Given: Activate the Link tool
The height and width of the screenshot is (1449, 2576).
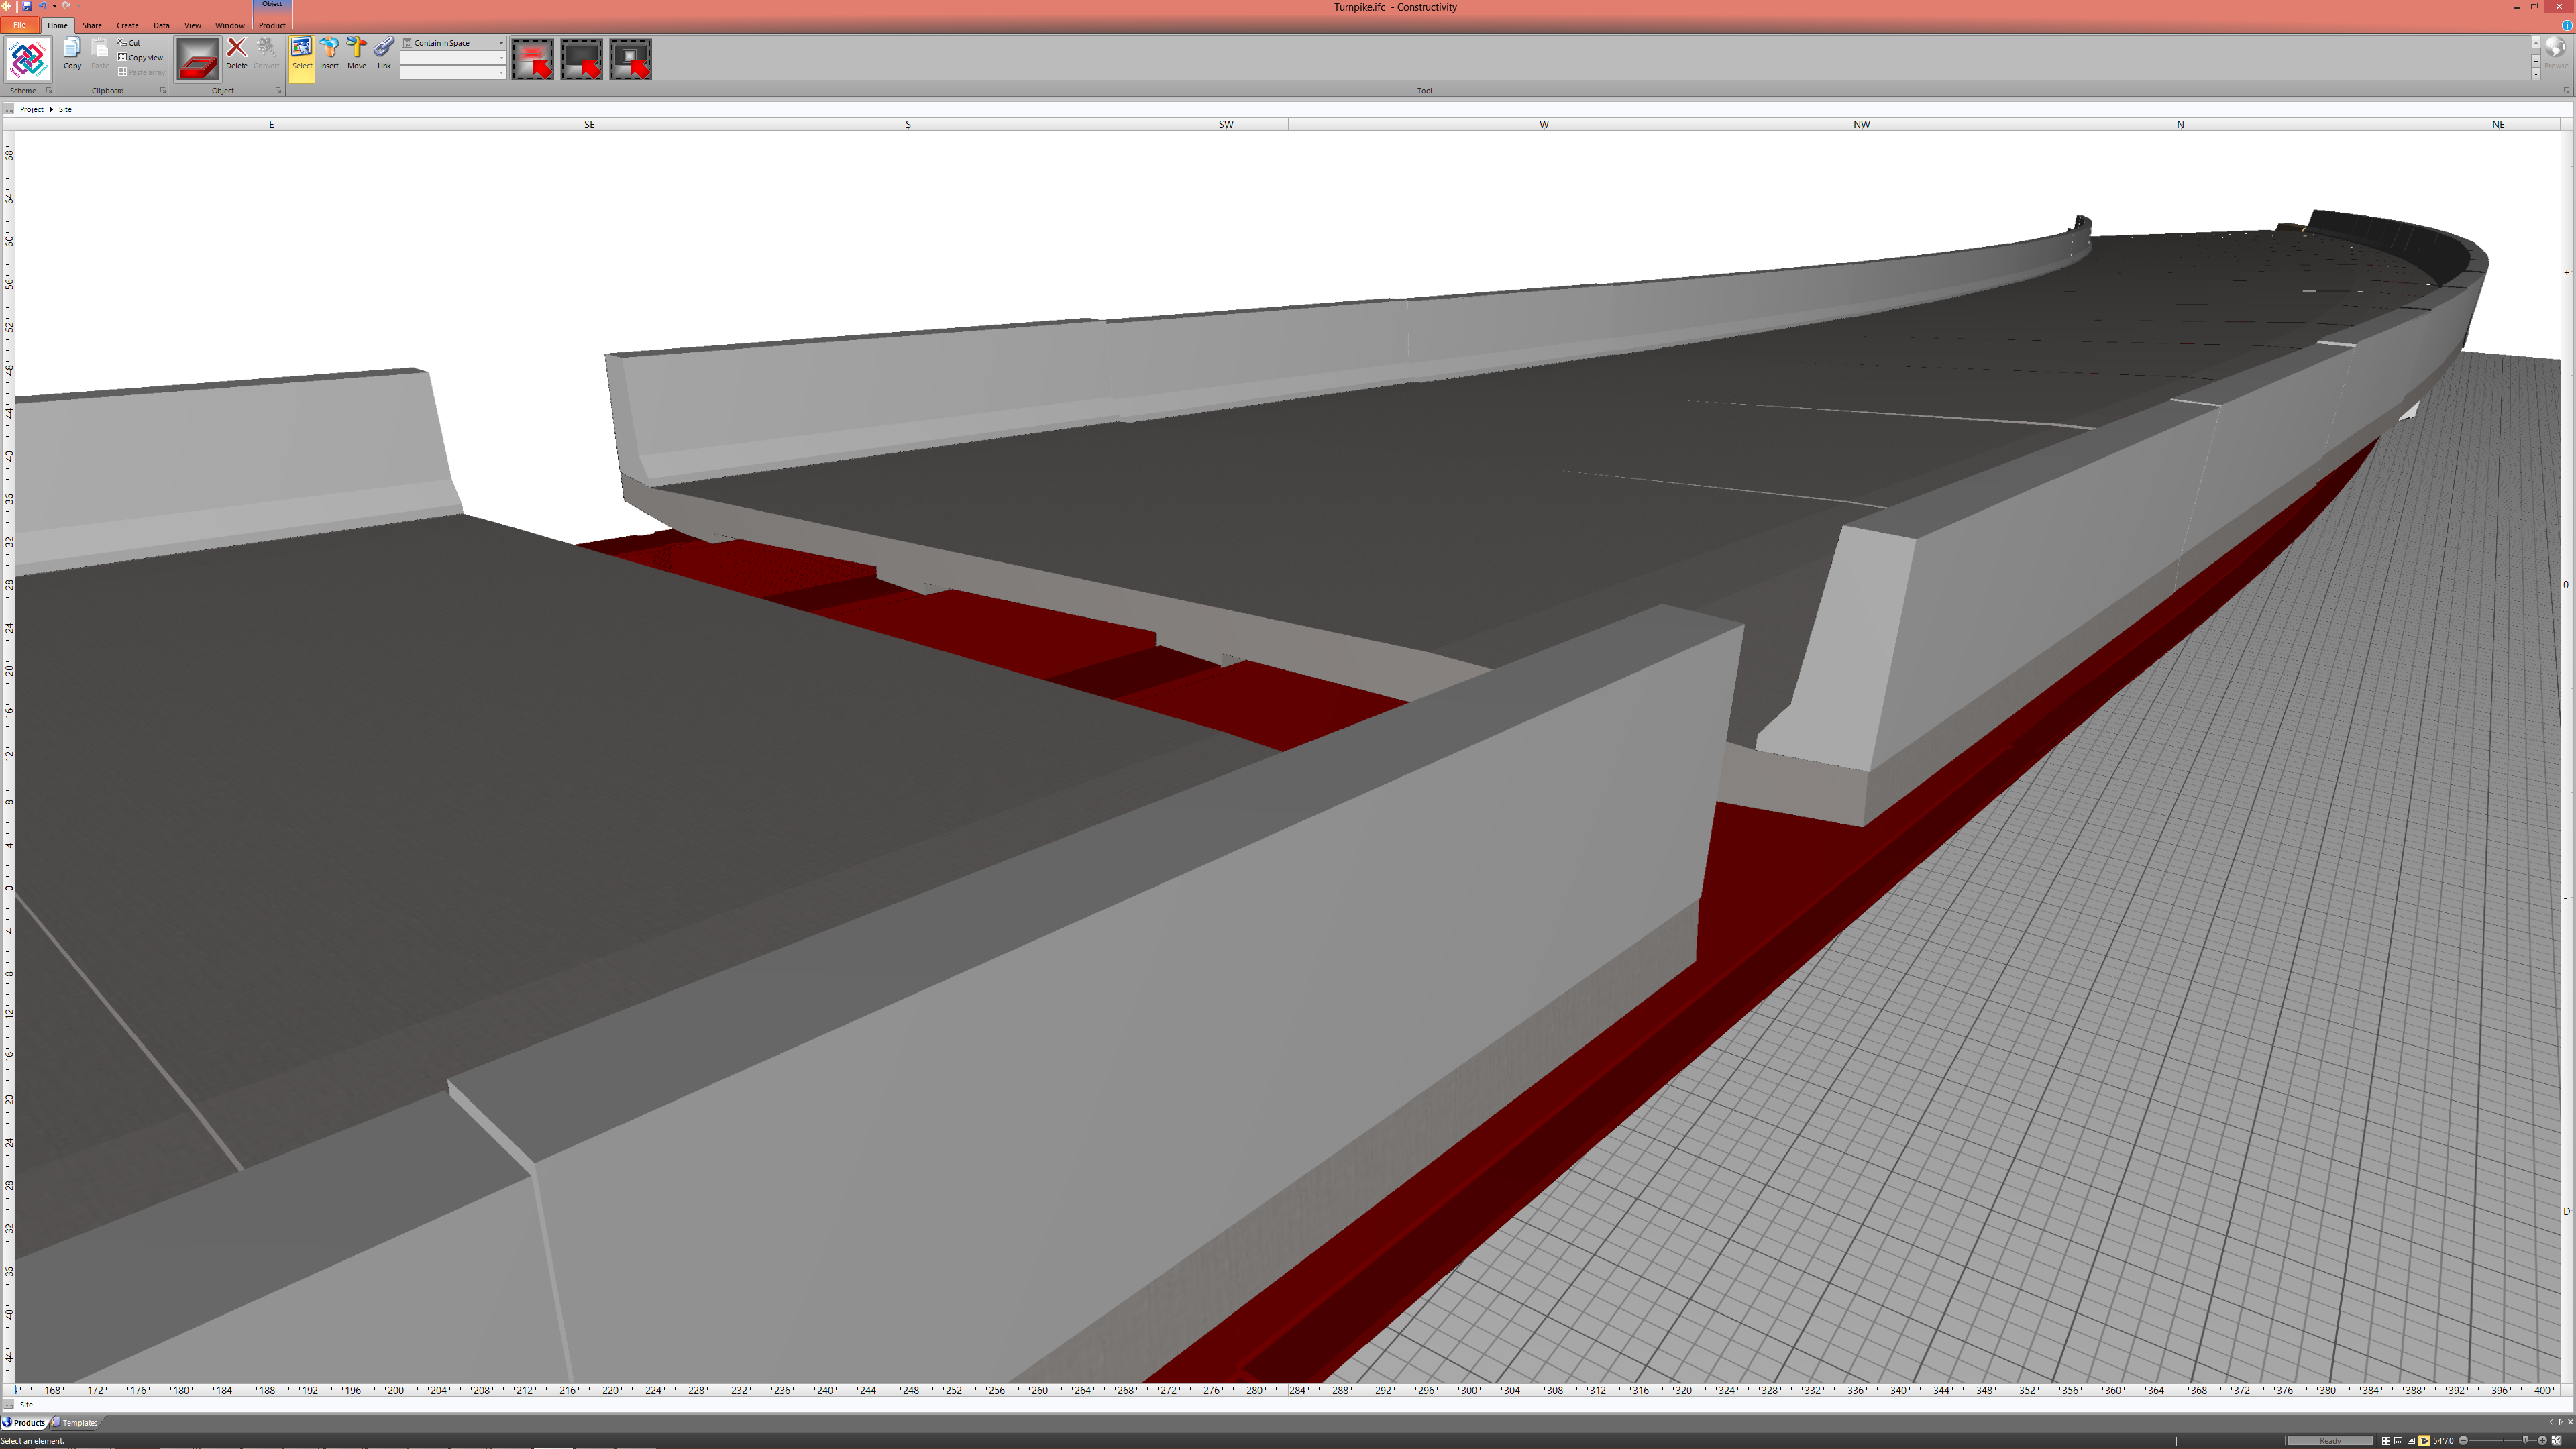Looking at the screenshot, I should pos(384,54).
